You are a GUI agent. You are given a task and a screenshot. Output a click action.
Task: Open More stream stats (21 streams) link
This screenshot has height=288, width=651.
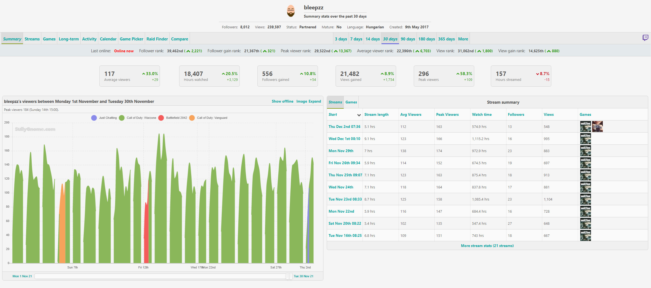(487, 246)
